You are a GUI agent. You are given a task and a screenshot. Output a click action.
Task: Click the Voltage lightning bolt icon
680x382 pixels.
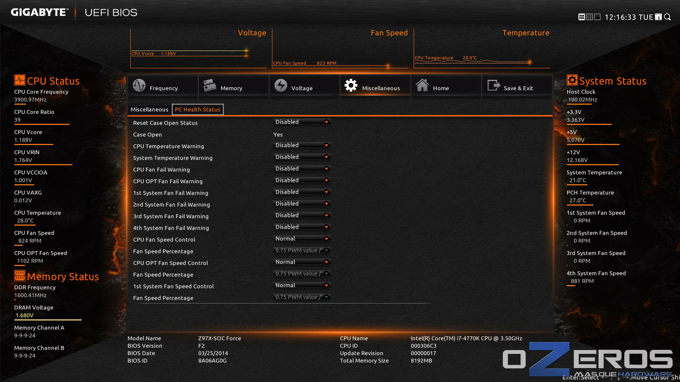point(281,85)
